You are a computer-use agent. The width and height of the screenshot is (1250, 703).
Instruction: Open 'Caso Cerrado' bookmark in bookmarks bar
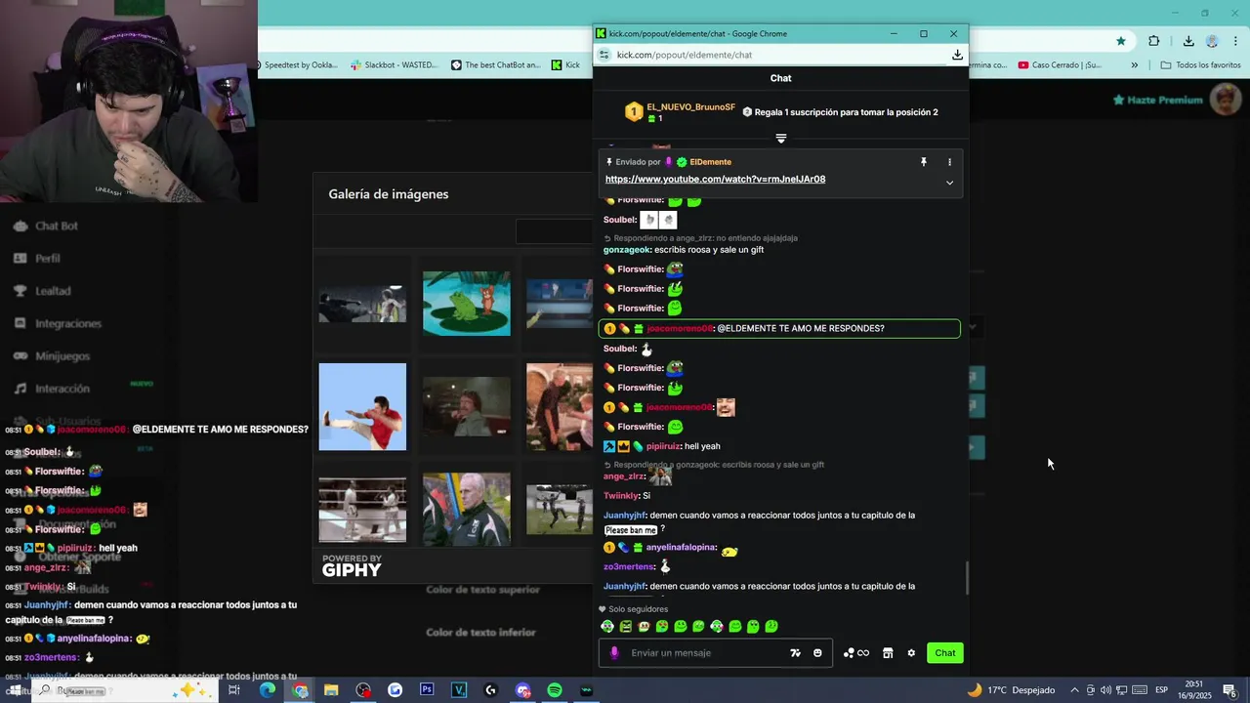tap(1059, 65)
